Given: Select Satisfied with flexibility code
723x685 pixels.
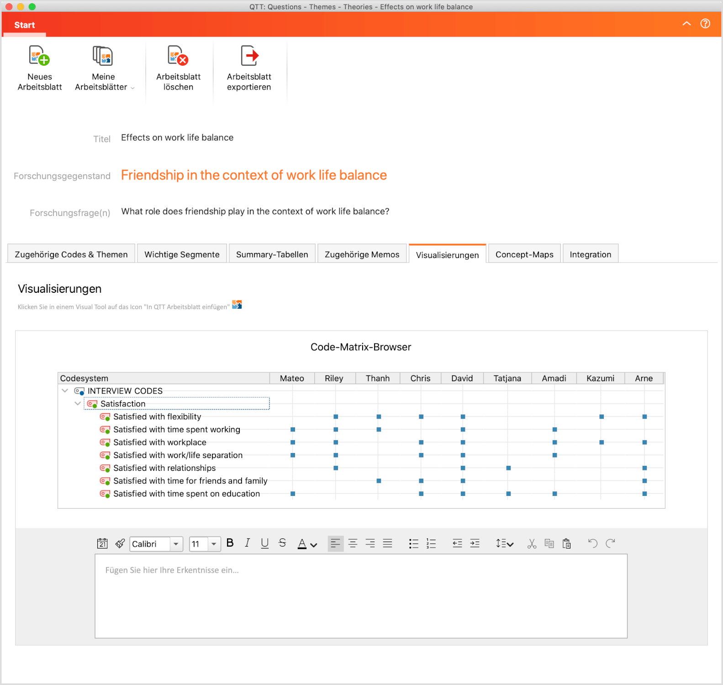Looking at the screenshot, I should [x=157, y=416].
